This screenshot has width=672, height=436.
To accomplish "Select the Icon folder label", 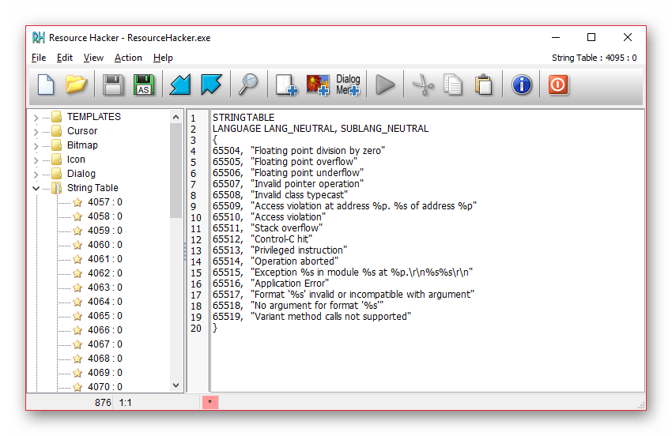I will pyautogui.click(x=76, y=160).
